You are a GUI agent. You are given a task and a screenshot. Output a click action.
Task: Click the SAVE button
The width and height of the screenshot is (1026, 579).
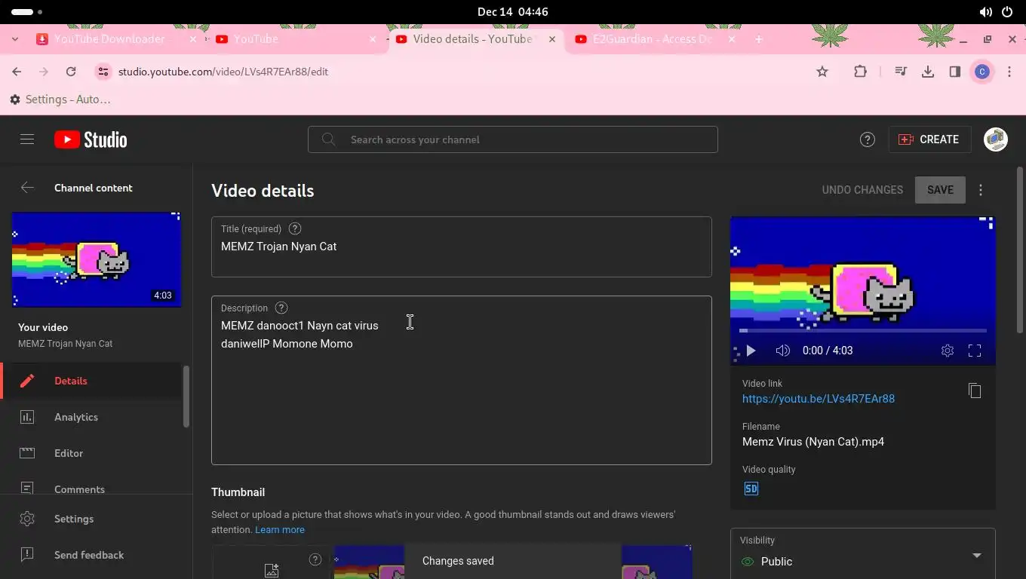[940, 190]
